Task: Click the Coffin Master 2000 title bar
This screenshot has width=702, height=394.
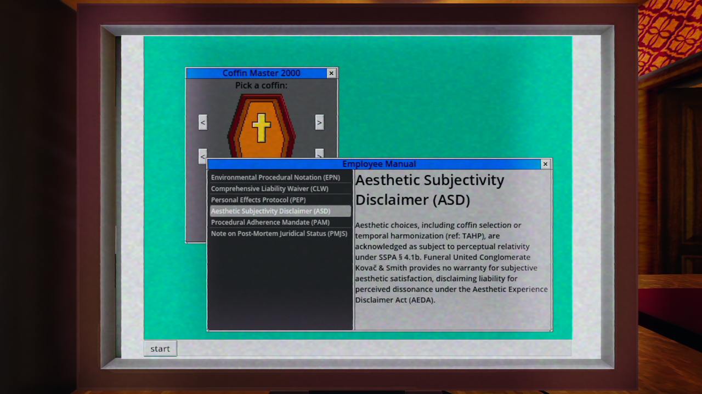Action: click(261, 73)
